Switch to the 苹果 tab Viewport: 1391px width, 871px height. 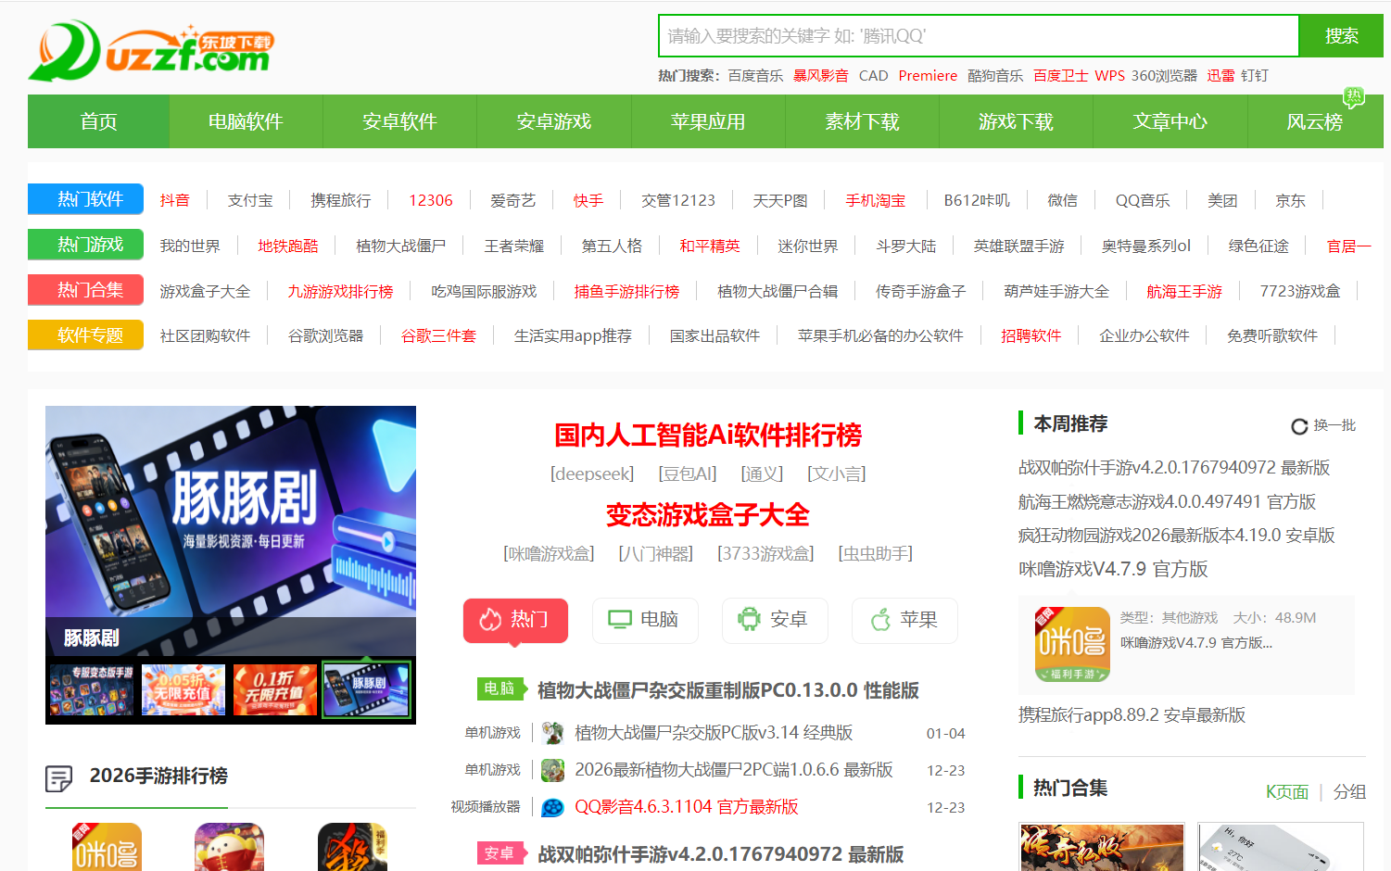pos(904,620)
